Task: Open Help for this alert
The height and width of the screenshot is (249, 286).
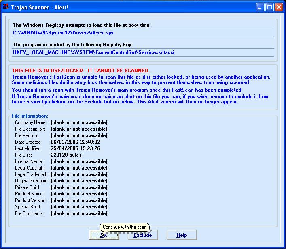Action: pyautogui.click(x=182, y=235)
